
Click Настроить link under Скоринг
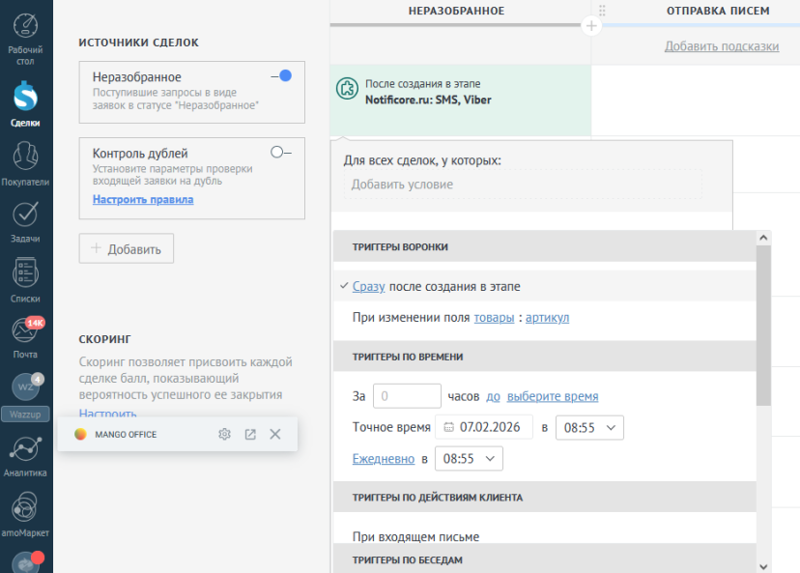click(x=107, y=414)
